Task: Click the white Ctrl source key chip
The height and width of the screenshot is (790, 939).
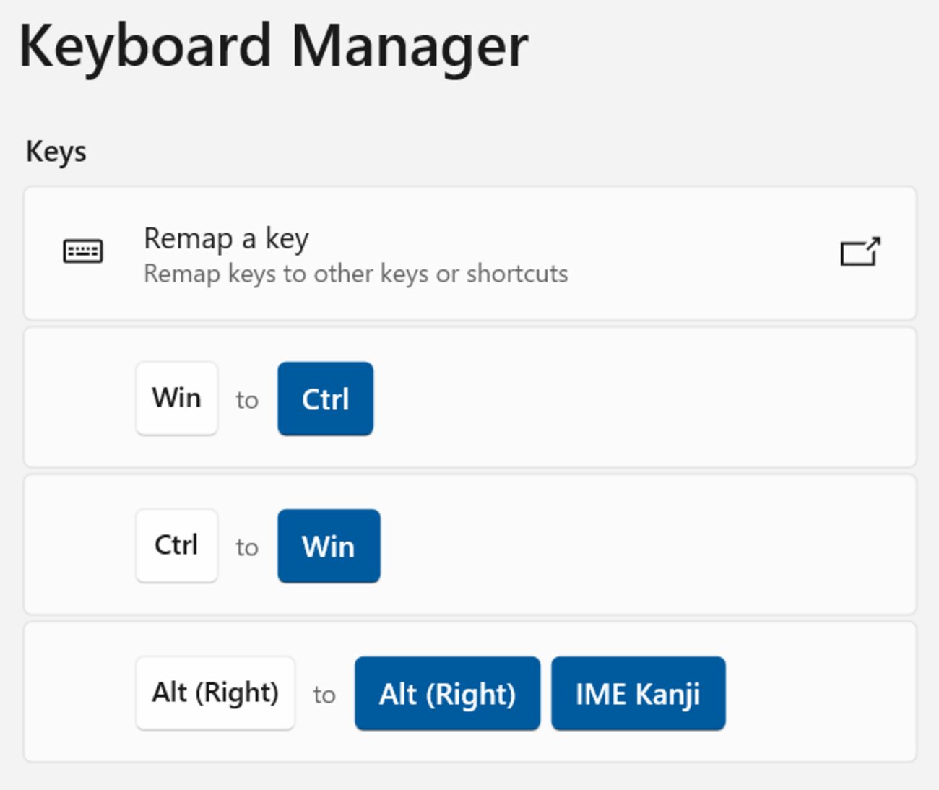Action: click(177, 546)
